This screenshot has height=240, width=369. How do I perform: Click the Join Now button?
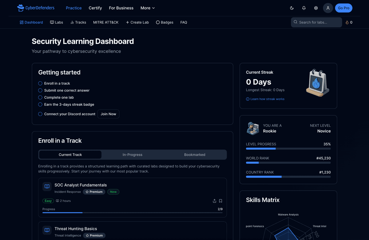click(108, 114)
